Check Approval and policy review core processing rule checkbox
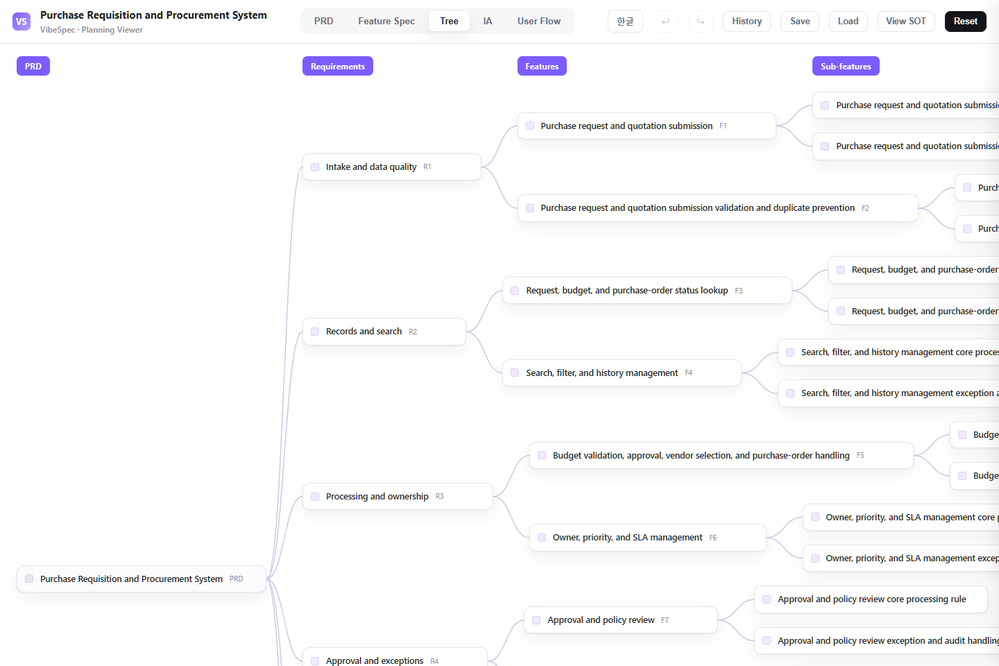The width and height of the screenshot is (999, 666). (767, 599)
